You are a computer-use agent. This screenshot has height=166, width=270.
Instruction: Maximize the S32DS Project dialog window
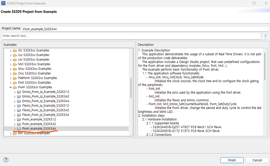coord(254,3)
